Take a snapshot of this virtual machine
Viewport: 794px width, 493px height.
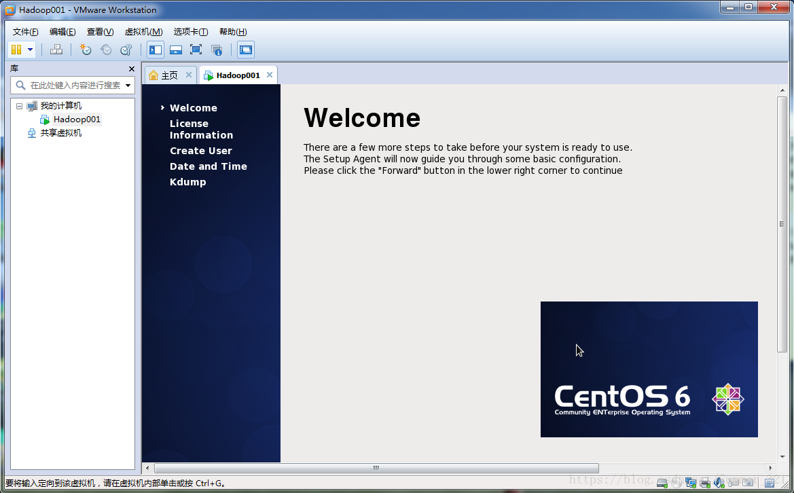click(x=86, y=50)
